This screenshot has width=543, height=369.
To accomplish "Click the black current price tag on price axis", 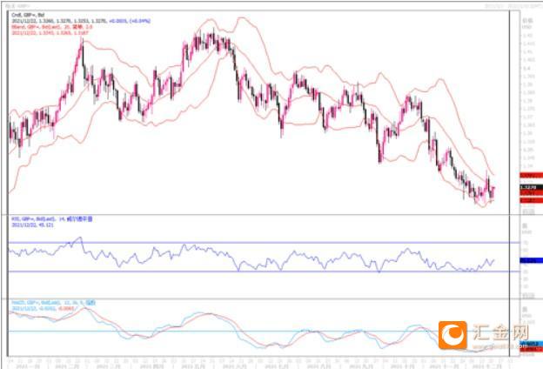I will click(531, 187).
